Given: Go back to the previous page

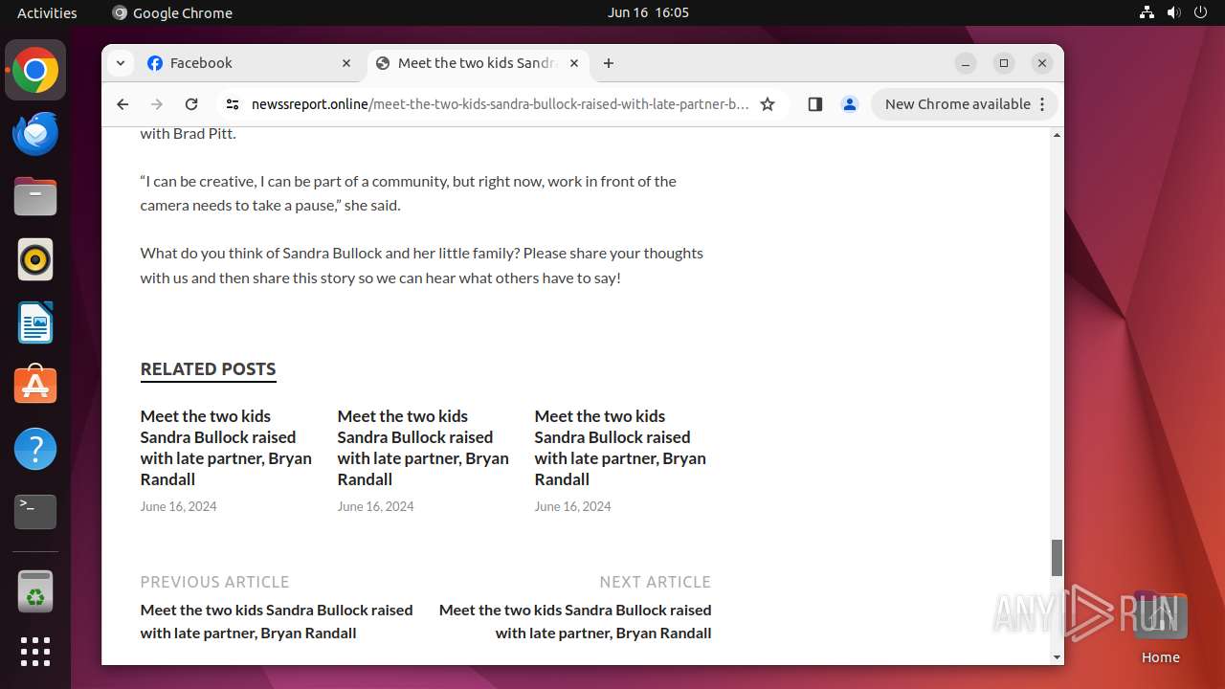Looking at the screenshot, I should [x=122, y=104].
